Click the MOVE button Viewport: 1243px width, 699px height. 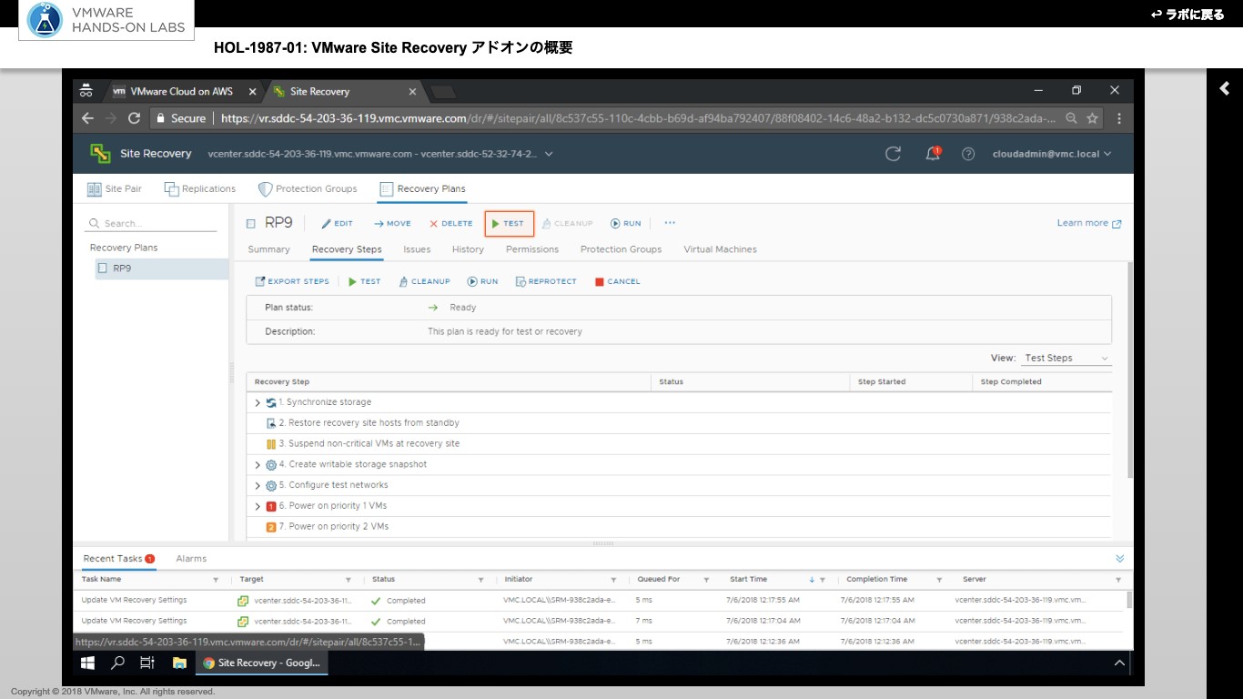[x=392, y=223]
